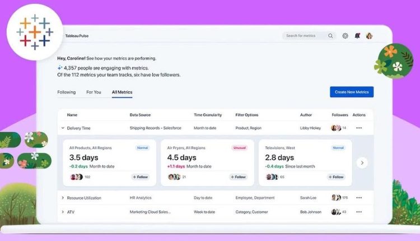
Task: Click the Name column header
Action: tap(72, 115)
